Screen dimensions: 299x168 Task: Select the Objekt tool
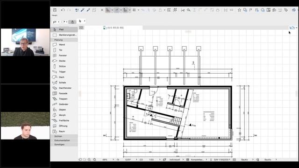click(x=64, y=110)
